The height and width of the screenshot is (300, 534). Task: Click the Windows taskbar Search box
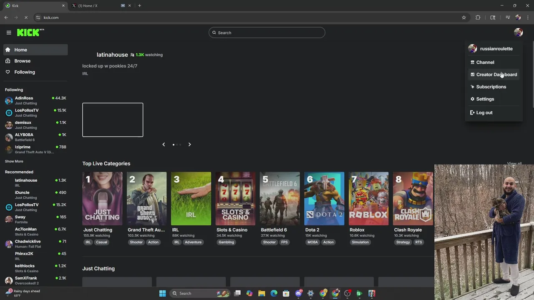coord(200,293)
